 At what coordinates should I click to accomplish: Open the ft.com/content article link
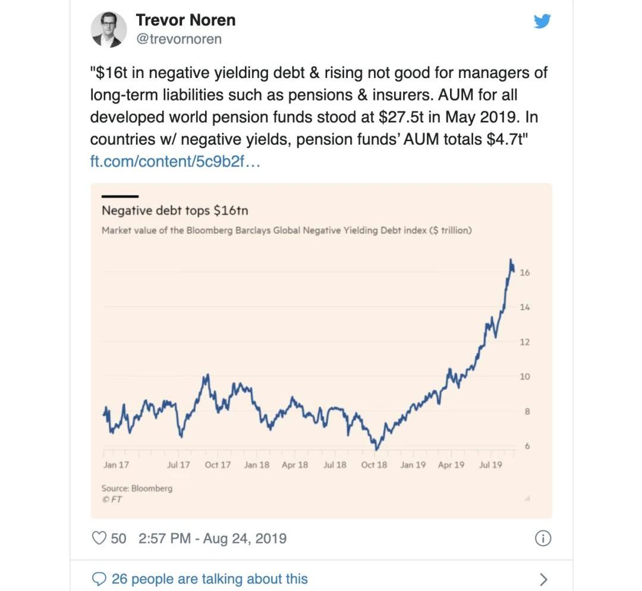coord(175,161)
